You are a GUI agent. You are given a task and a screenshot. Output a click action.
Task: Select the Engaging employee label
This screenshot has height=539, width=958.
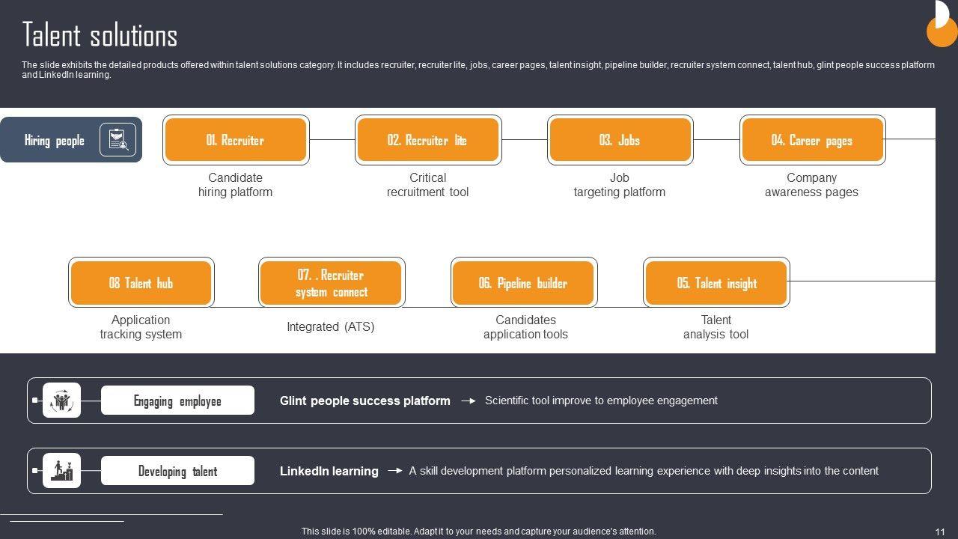tap(177, 401)
